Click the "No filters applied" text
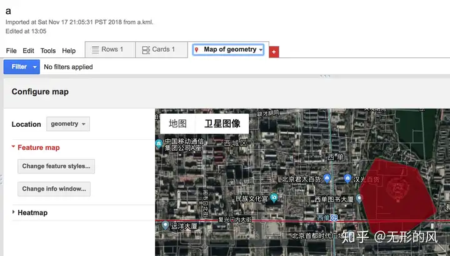The width and height of the screenshot is (450, 256). pyautogui.click(x=68, y=67)
